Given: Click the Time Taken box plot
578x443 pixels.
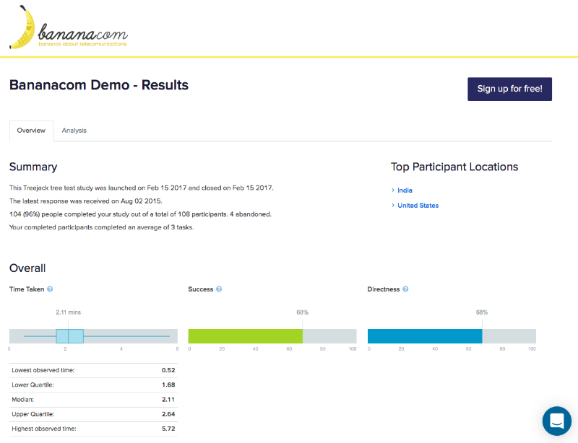Looking at the screenshot, I should [x=93, y=336].
